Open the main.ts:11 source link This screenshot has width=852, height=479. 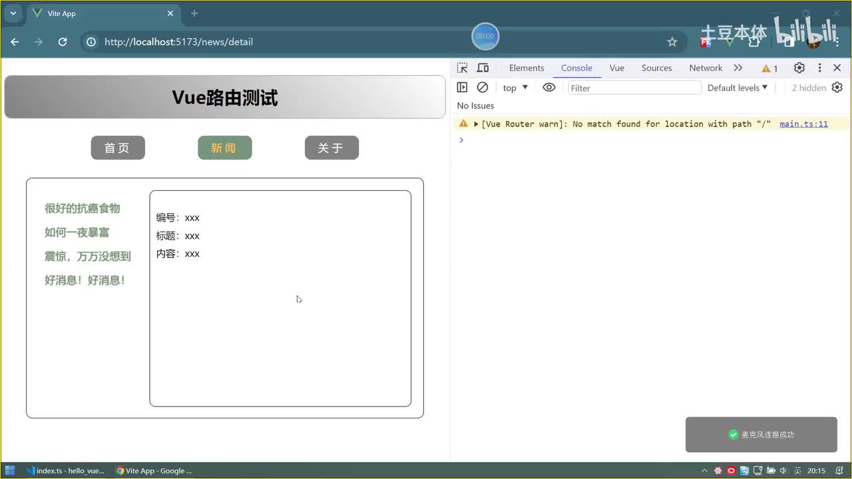(803, 124)
